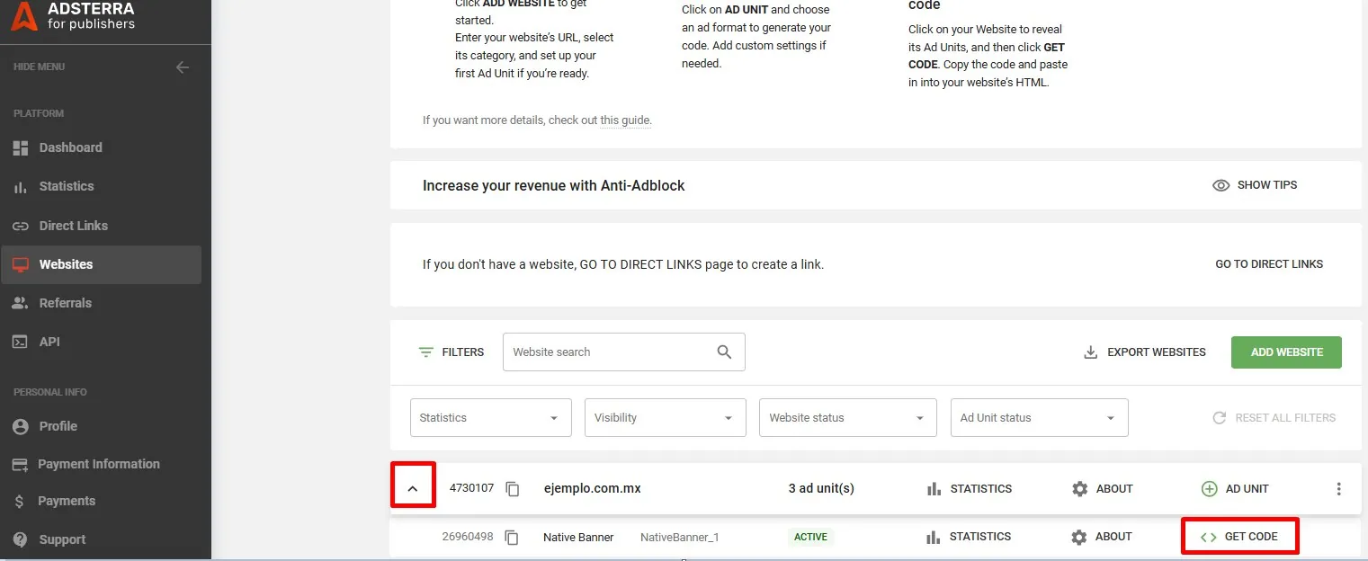Add a new AD UNIT for ejemplo.com.mx
Screen dimensions: 1368x561
1235,488
